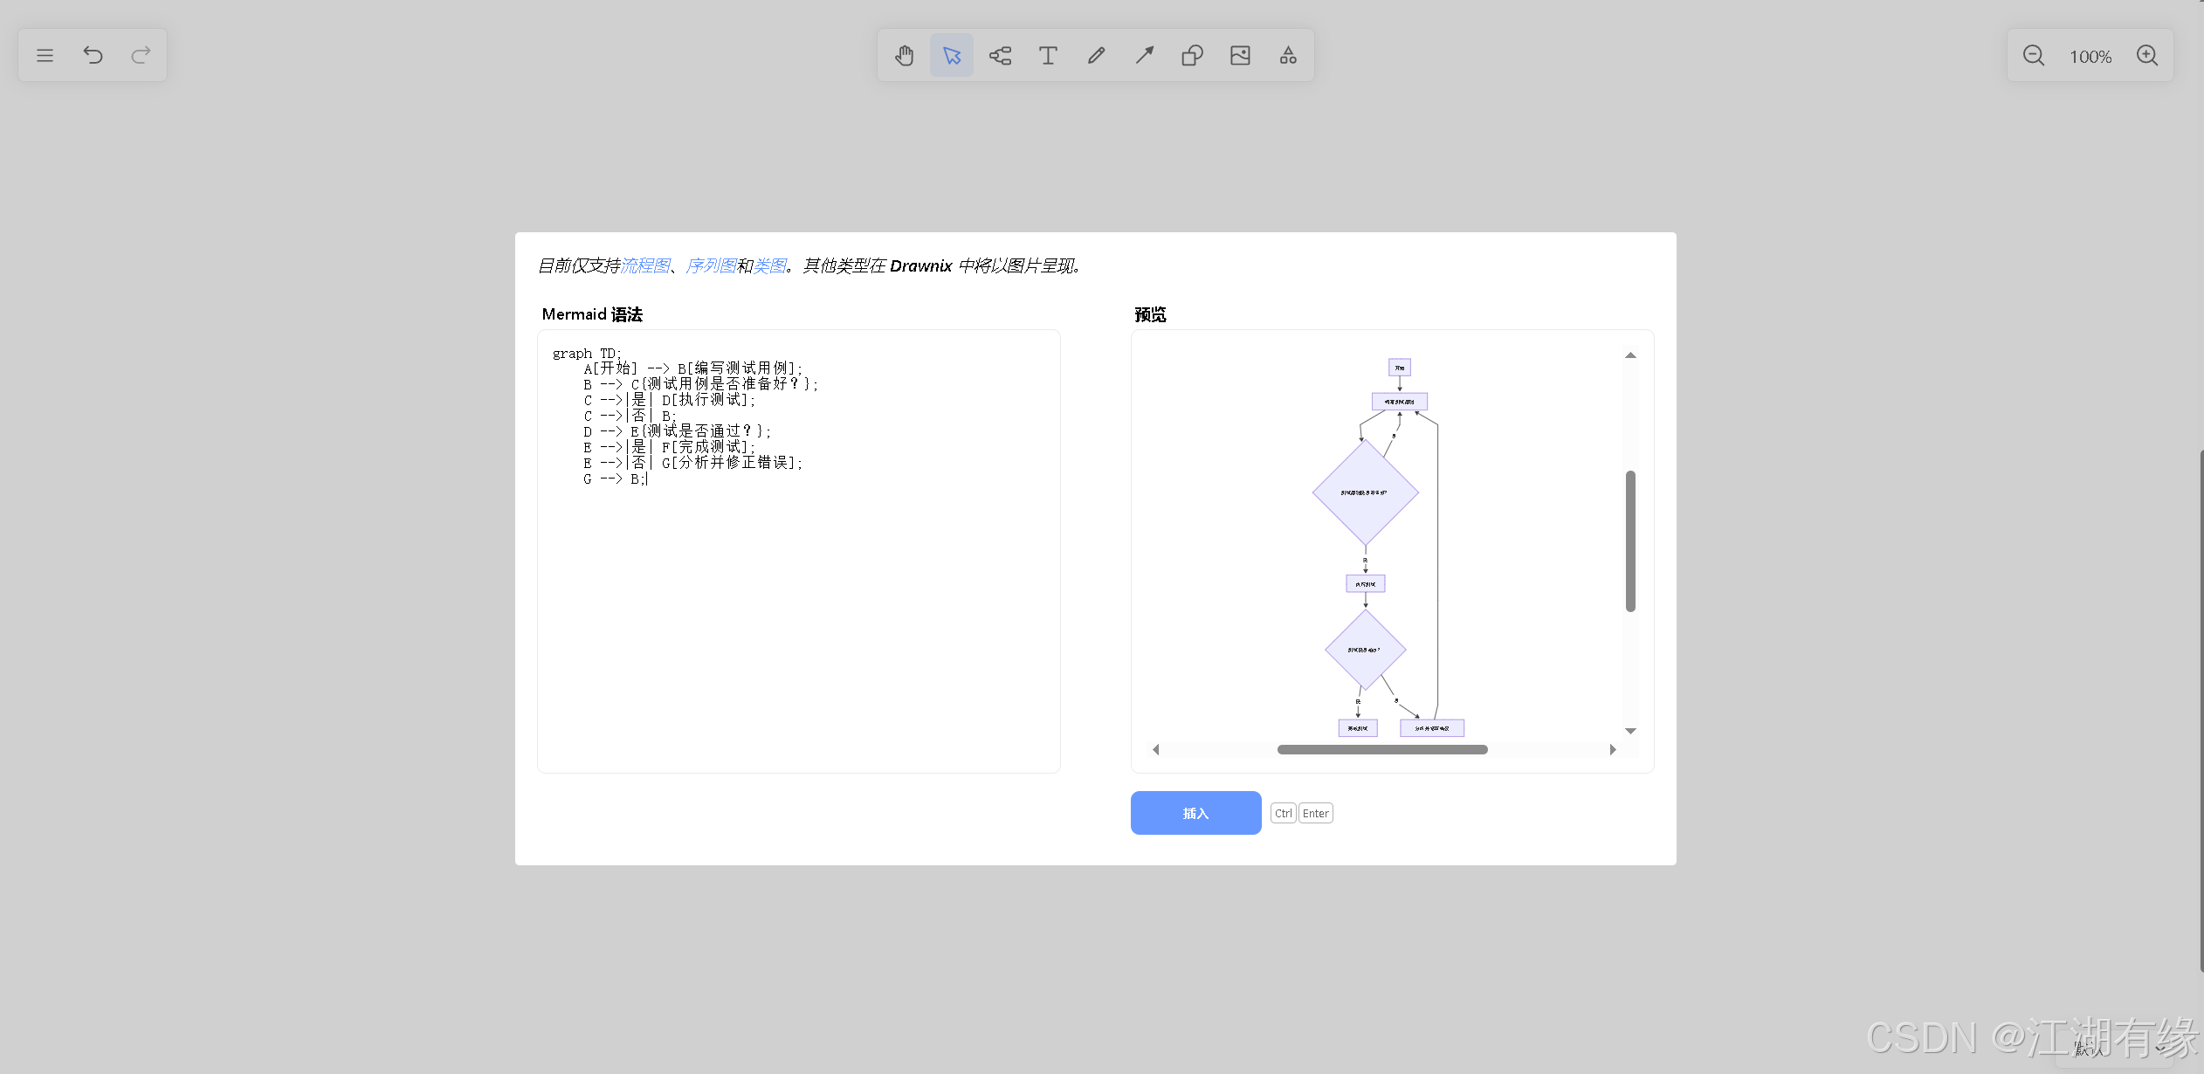Click inside the Mermaid syntax editor

797,550
